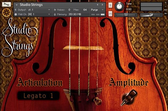Open the wrench edit mode icon
This screenshot has height=111, width=168.
(x=6, y=4)
